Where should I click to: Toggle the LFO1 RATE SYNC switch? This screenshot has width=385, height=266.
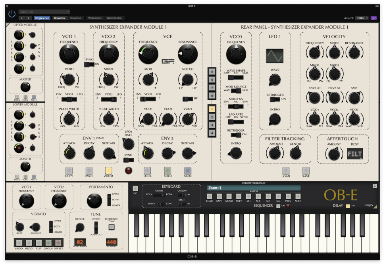click(x=129, y=160)
